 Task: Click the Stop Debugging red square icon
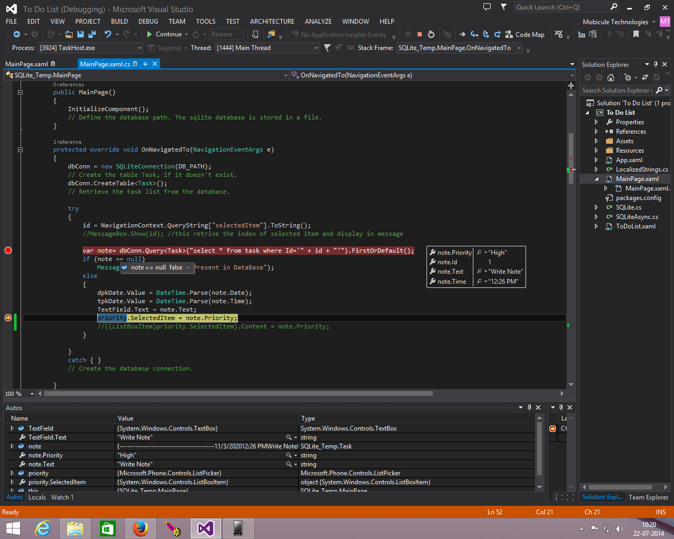(420, 34)
